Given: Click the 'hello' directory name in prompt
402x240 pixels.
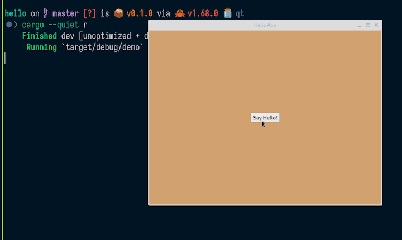Looking at the screenshot, I should coord(15,13).
